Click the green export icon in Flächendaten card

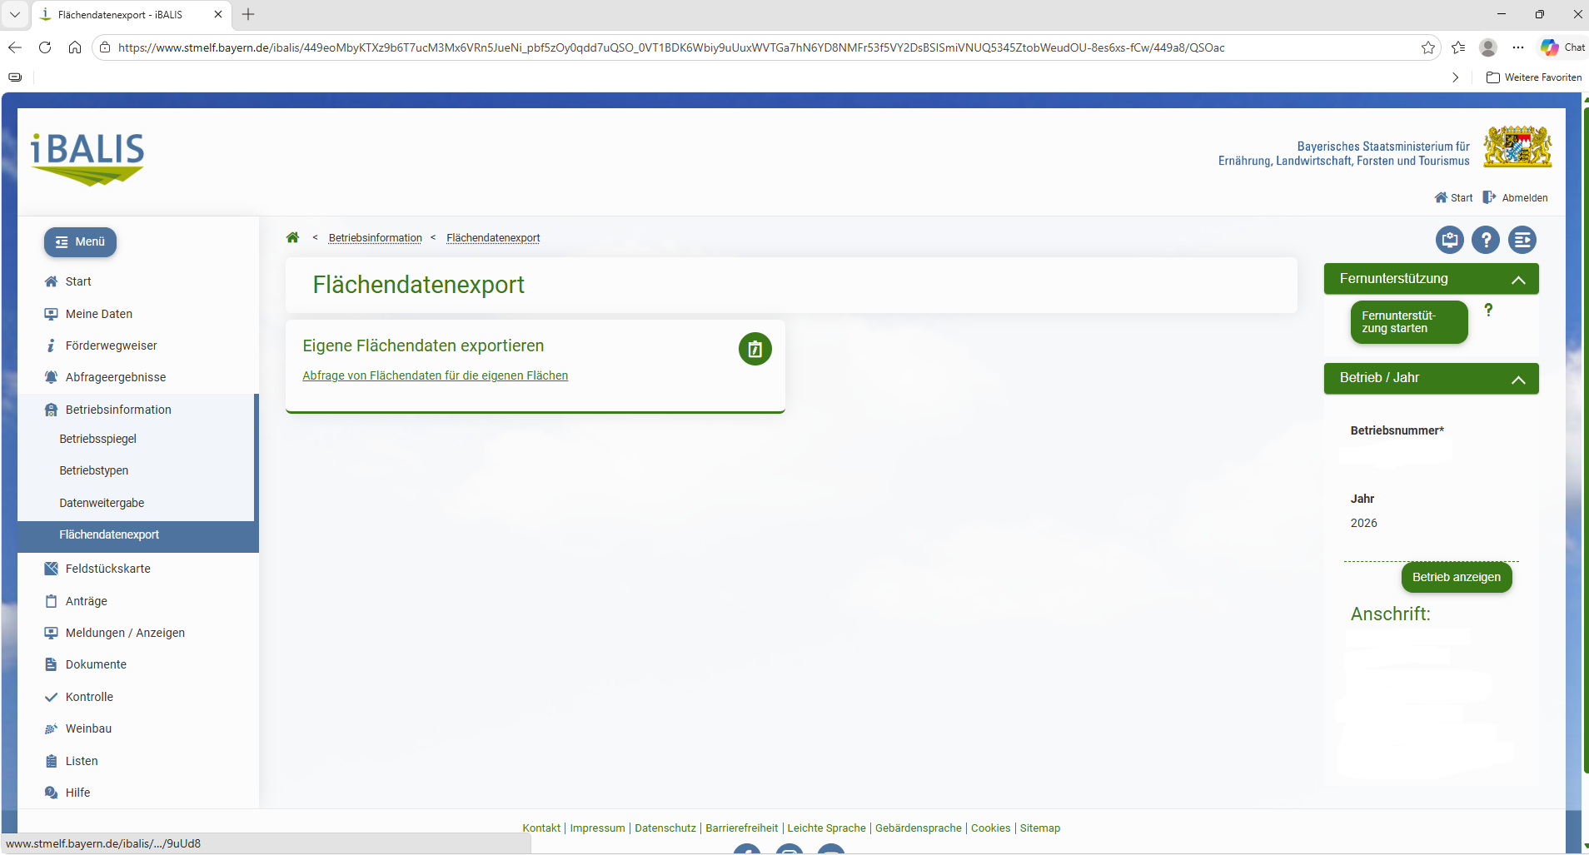[x=755, y=350]
